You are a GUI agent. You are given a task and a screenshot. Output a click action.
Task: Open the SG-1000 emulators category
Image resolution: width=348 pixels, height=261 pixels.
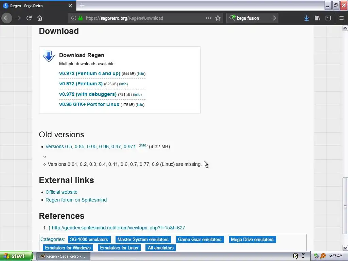[x=89, y=240]
